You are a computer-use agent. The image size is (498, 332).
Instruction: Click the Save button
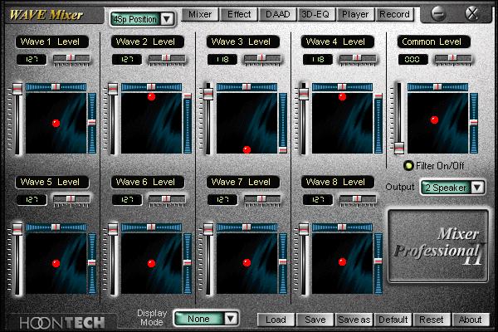click(315, 320)
